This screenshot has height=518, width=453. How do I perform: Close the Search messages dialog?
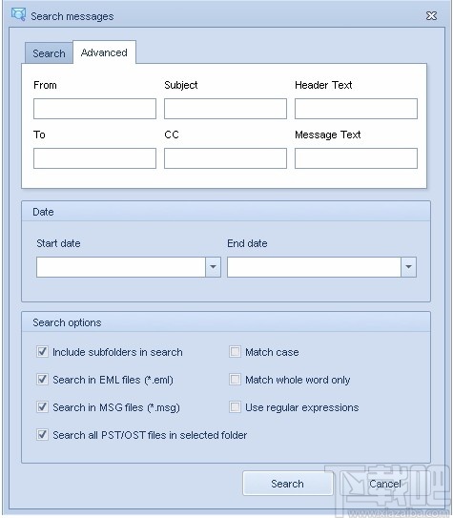(x=431, y=16)
